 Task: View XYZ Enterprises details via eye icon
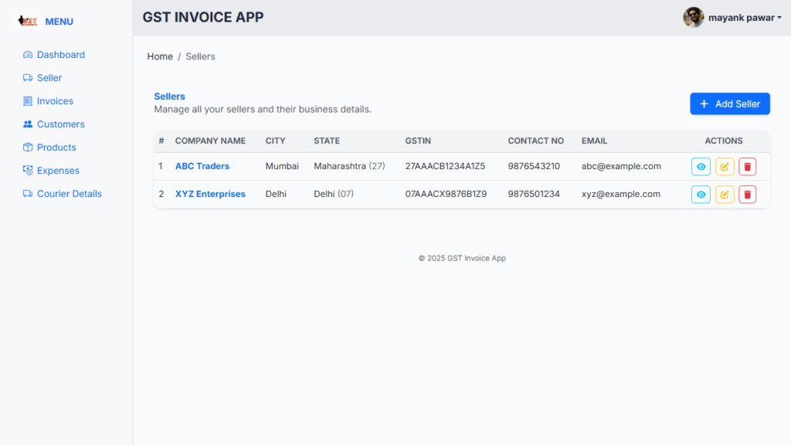click(x=701, y=194)
